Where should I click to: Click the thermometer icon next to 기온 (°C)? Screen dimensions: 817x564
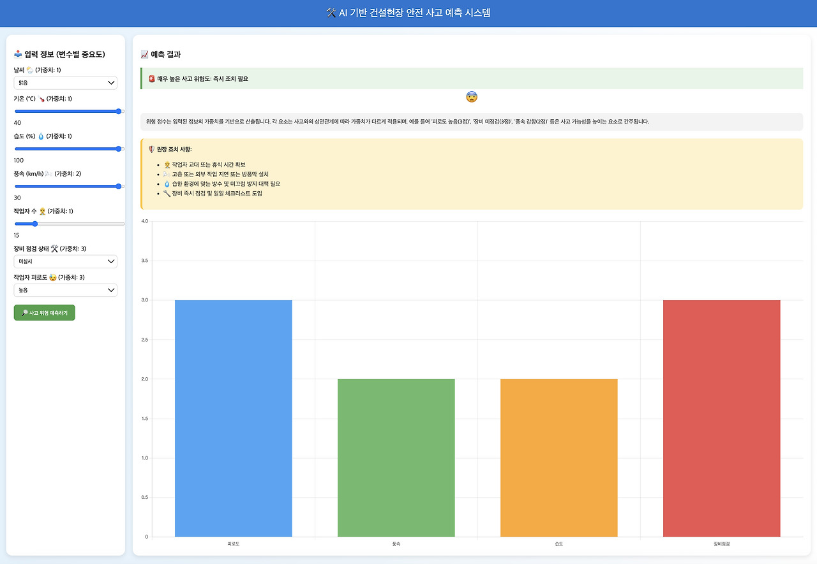pyautogui.click(x=41, y=99)
